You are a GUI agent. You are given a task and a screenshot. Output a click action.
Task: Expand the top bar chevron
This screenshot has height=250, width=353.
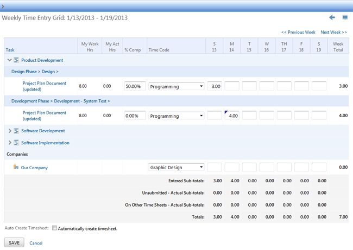[x=3, y=7]
